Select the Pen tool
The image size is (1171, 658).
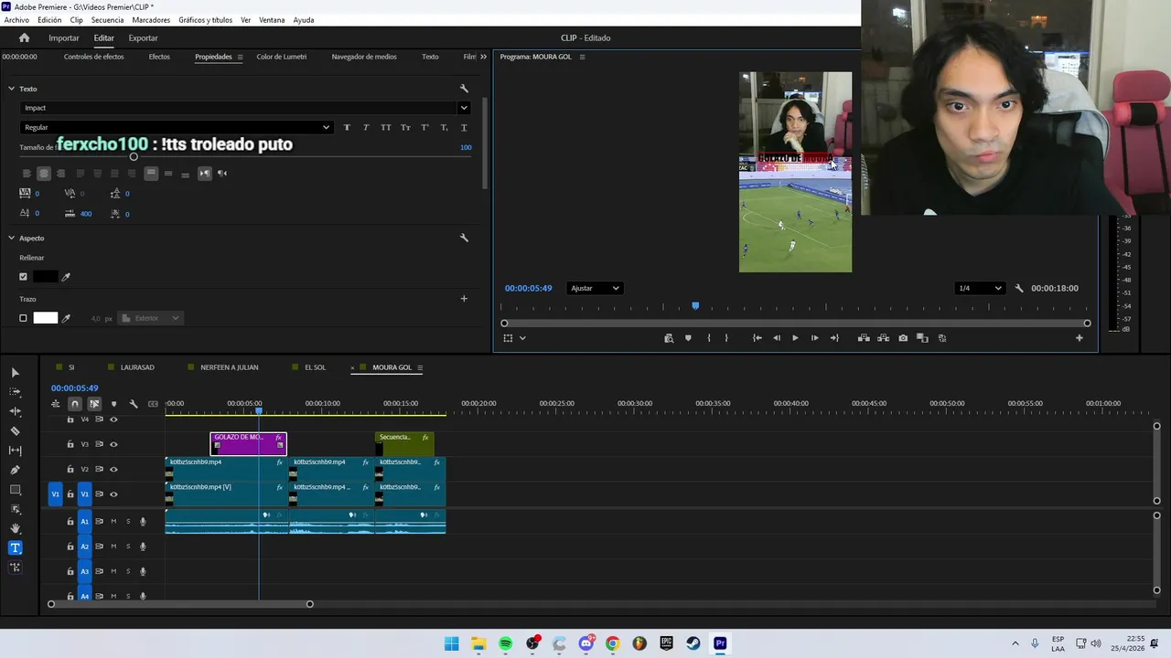[15, 470]
